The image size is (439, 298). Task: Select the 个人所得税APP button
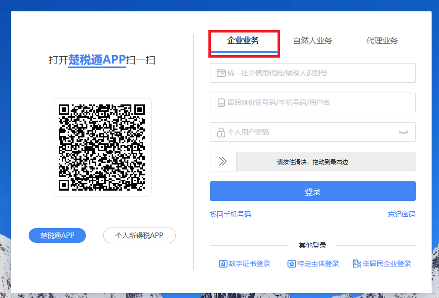click(139, 235)
